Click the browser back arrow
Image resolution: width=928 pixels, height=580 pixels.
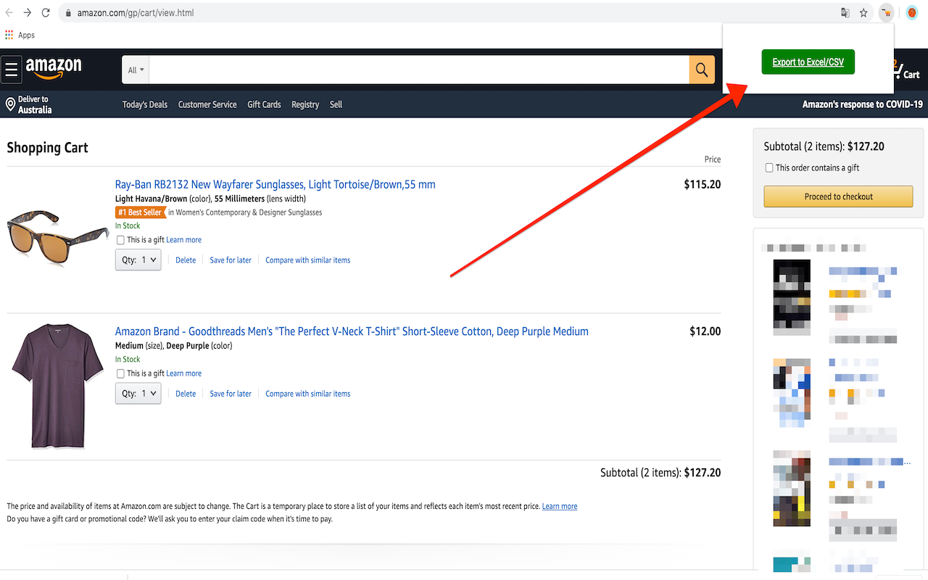click(x=9, y=13)
